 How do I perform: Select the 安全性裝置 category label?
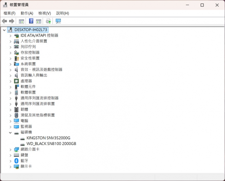30,58
